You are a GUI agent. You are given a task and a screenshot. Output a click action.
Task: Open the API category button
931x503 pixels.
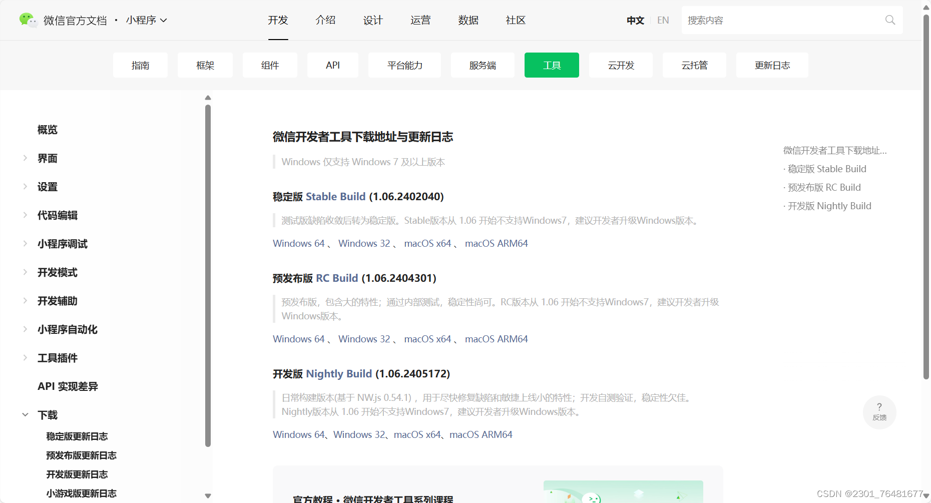pos(333,65)
